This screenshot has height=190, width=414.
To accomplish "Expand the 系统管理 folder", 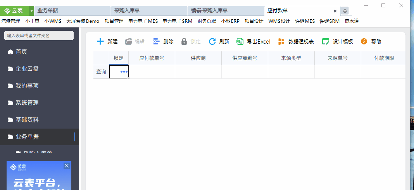I will coord(39,103).
